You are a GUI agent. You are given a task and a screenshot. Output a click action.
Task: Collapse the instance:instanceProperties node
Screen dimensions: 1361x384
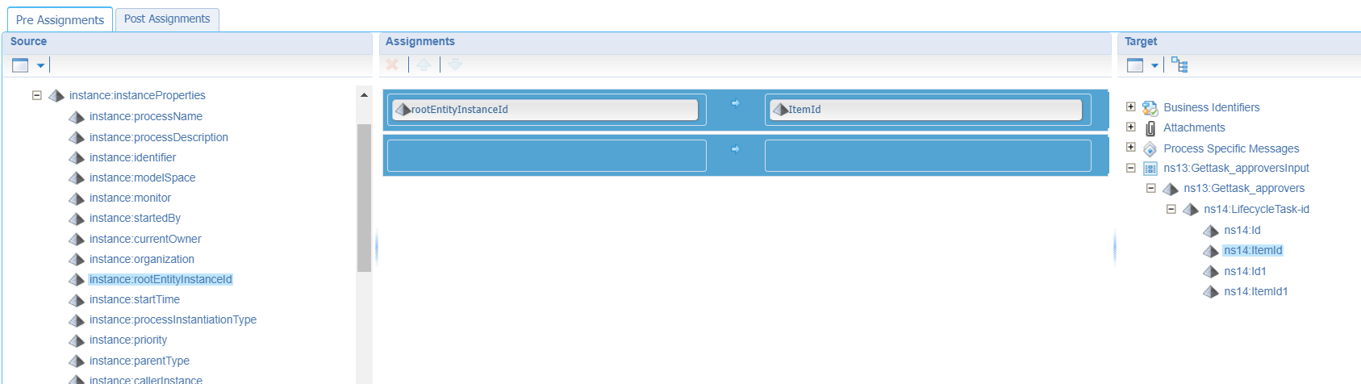(36, 95)
